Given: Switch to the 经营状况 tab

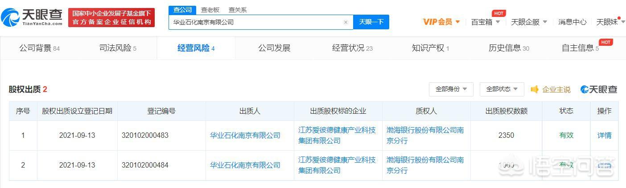Looking at the screenshot, I should [x=352, y=48].
